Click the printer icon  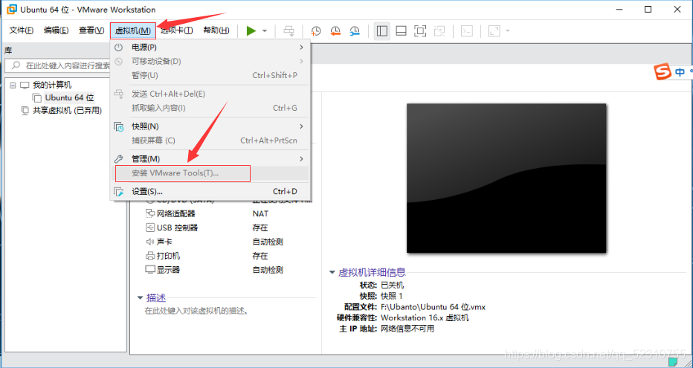149,256
